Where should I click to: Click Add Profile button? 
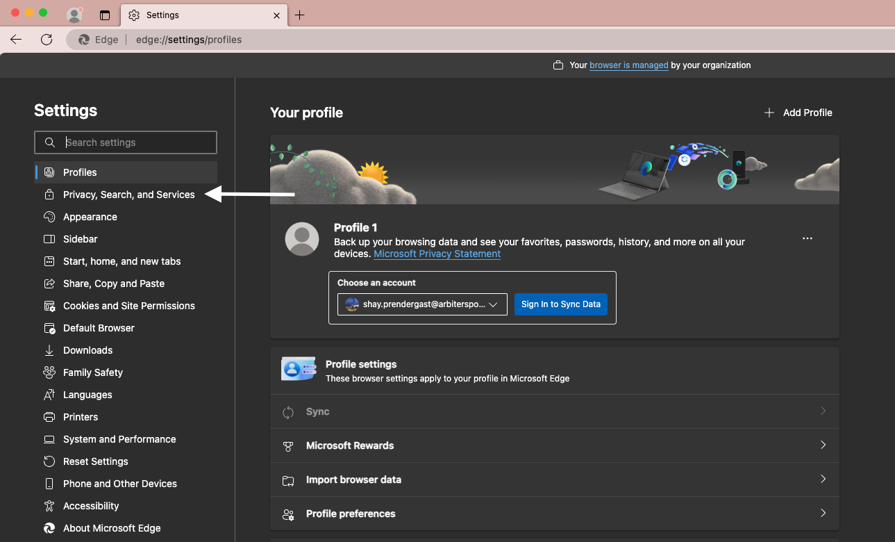[798, 113]
